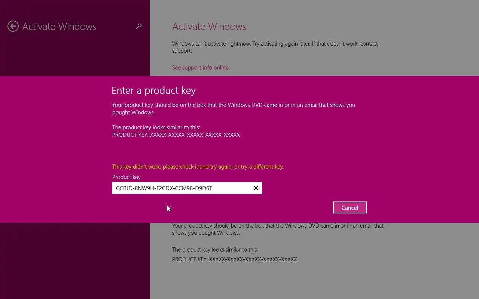Screen dimensions: 479x299
Task: Click the 'Enter a product key' dialog heading
Action: point(153,90)
